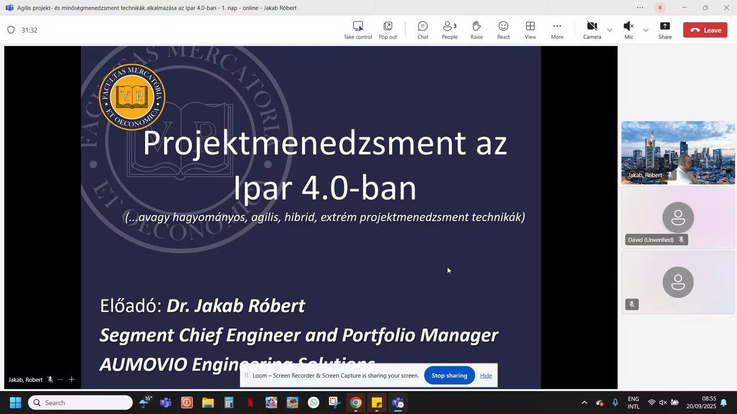
Task: Click the 31:32 meeting timer
Action: coord(29,30)
